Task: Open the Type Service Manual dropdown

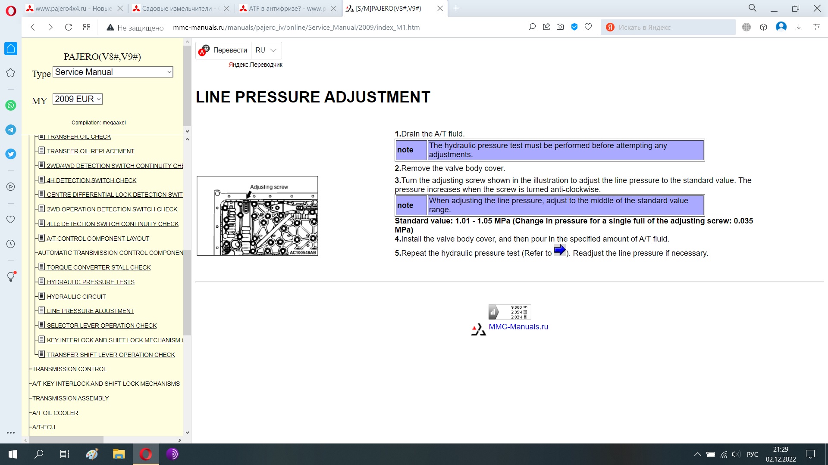Action: pos(113,72)
